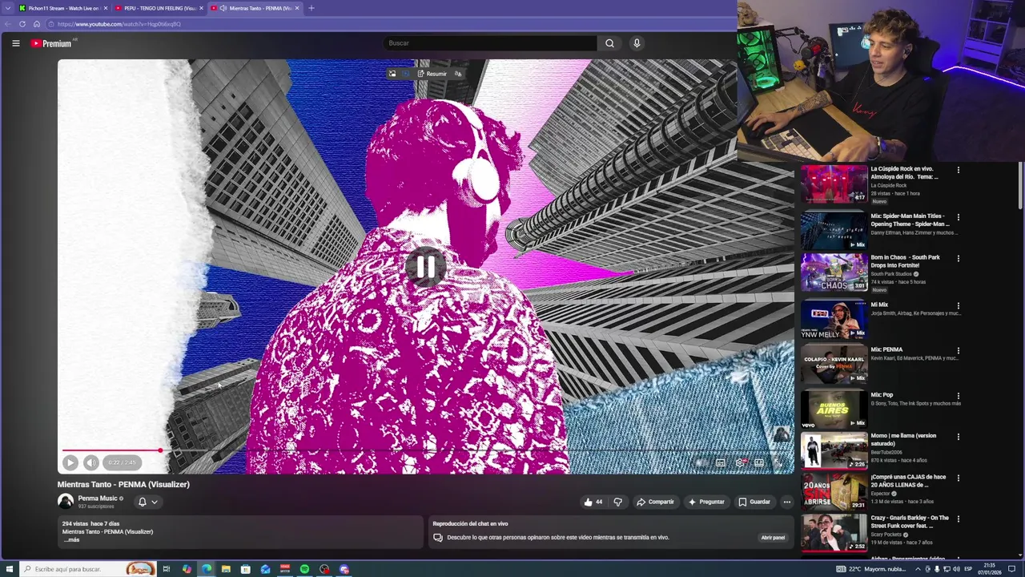The image size is (1025, 577).
Task: Open Spotify from the taskbar
Action: coord(304,569)
